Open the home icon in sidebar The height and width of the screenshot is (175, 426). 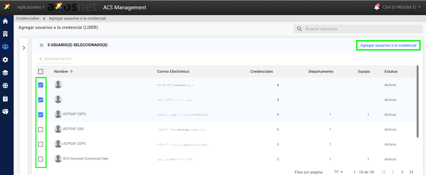(x=5, y=21)
